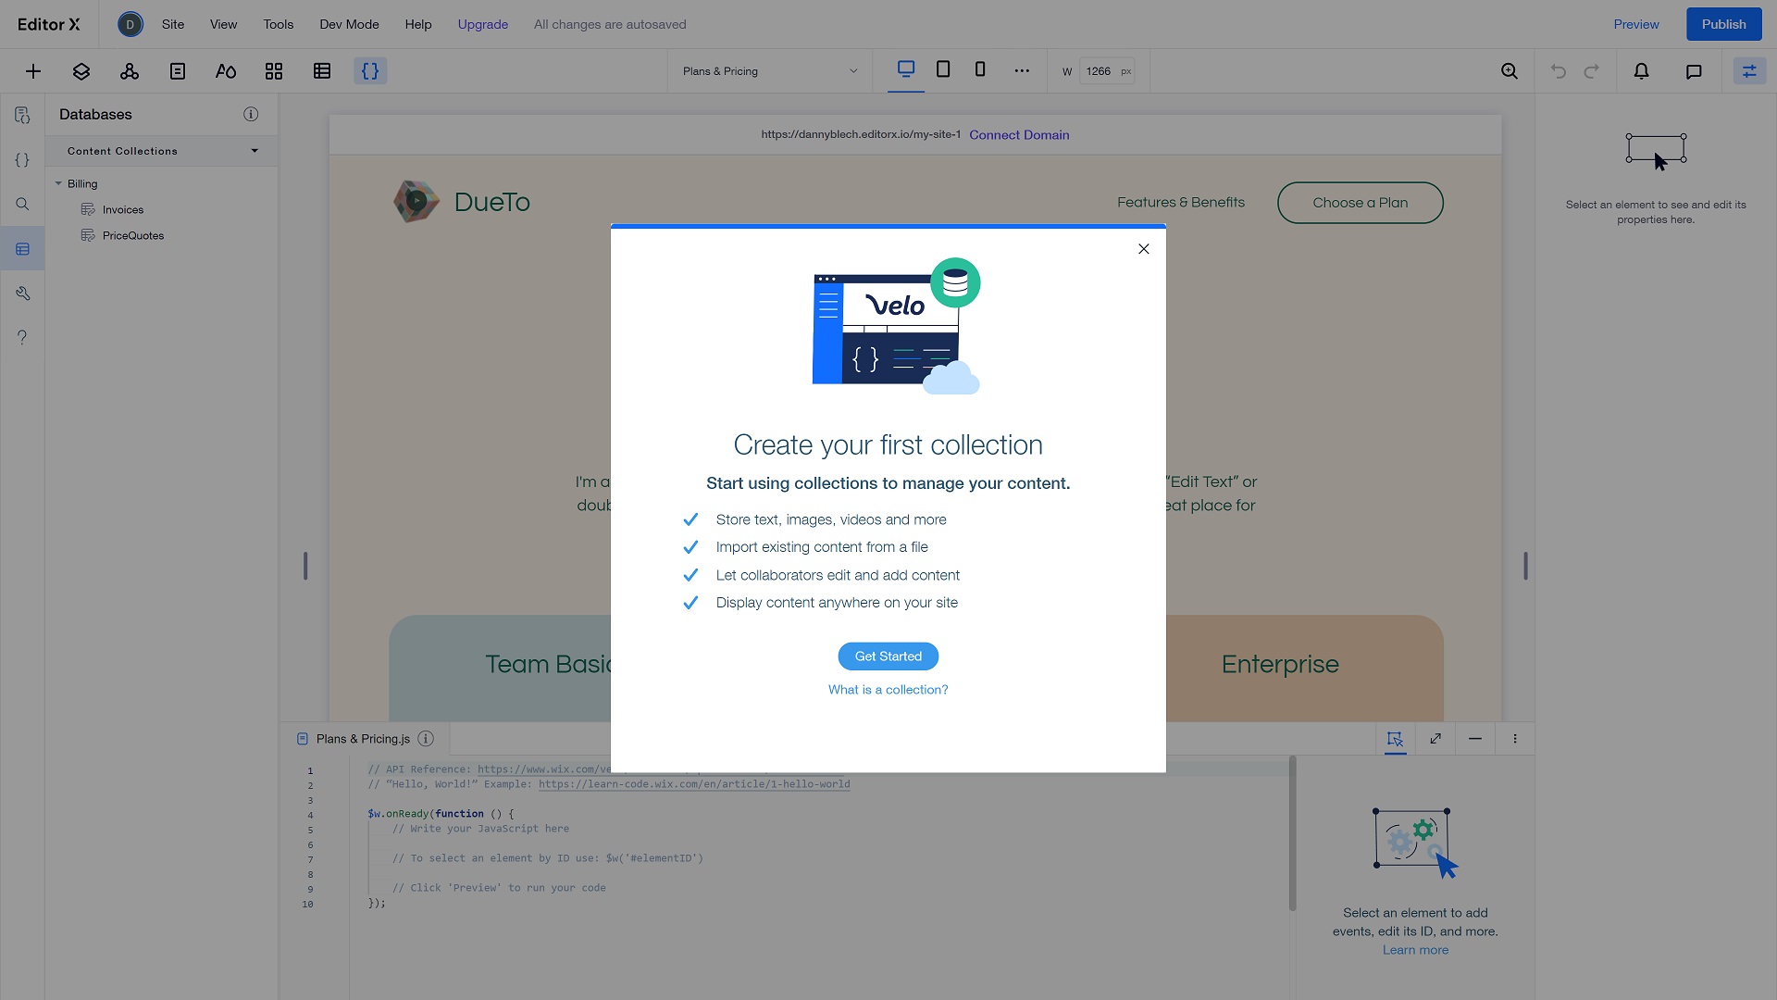Select the Plans & Pricing.js code tab
Screen dimensions: 1777x1000
(362, 739)
